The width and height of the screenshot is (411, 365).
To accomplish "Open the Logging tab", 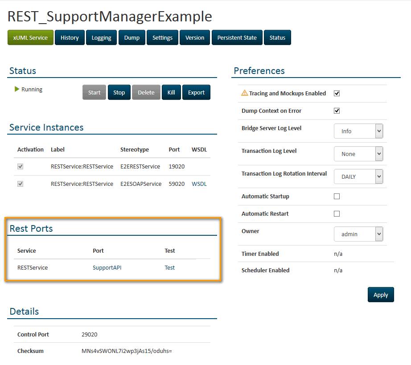I will click(101, 38).
